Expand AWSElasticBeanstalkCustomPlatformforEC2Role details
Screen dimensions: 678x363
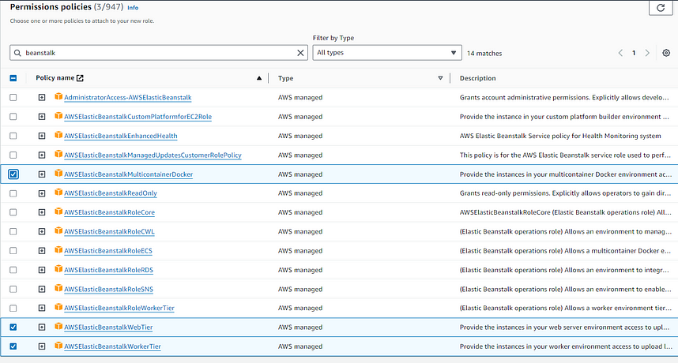click(x=42, y=117)
